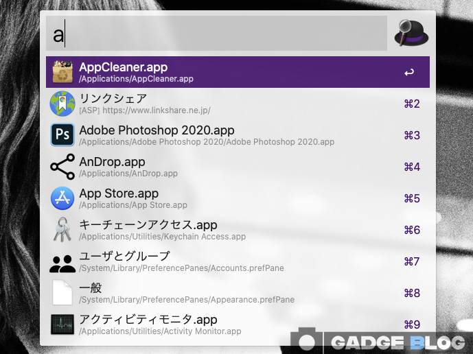Click the リンクシェア globe bookmark icon

[62, 104]
